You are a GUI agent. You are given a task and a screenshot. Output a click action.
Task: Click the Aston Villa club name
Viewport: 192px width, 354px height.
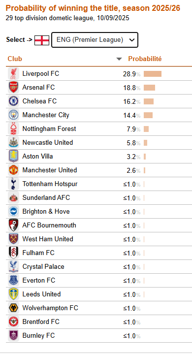point(38,156)
